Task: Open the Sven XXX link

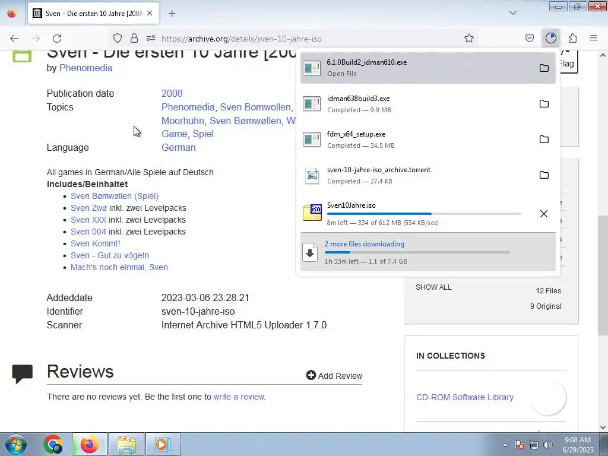Action: click(88, 220)
